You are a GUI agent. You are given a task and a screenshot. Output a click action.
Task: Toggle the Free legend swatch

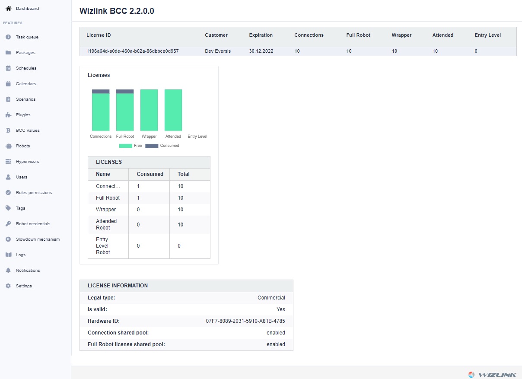tap(125, 146)
